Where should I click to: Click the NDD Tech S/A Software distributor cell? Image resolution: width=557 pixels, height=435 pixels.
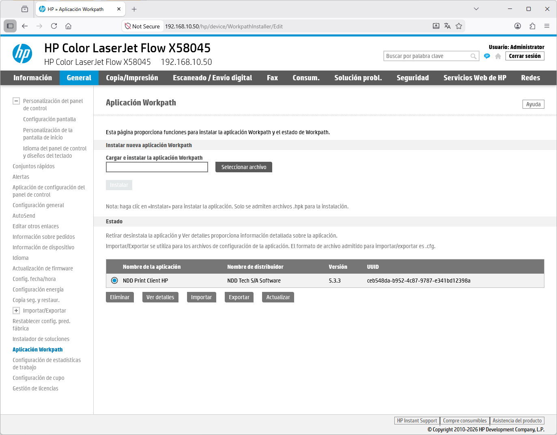[x=254, y=281]
